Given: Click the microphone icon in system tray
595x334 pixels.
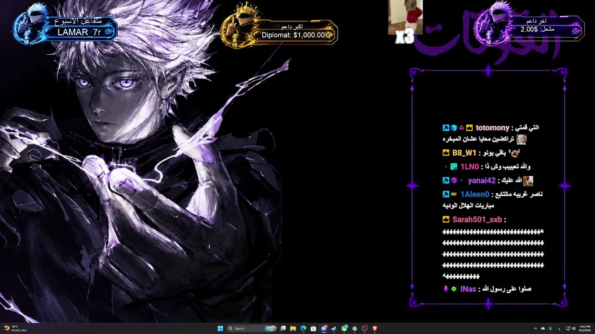Looking at the screenshot, I should pyautogui.click(x=550, y=328).
